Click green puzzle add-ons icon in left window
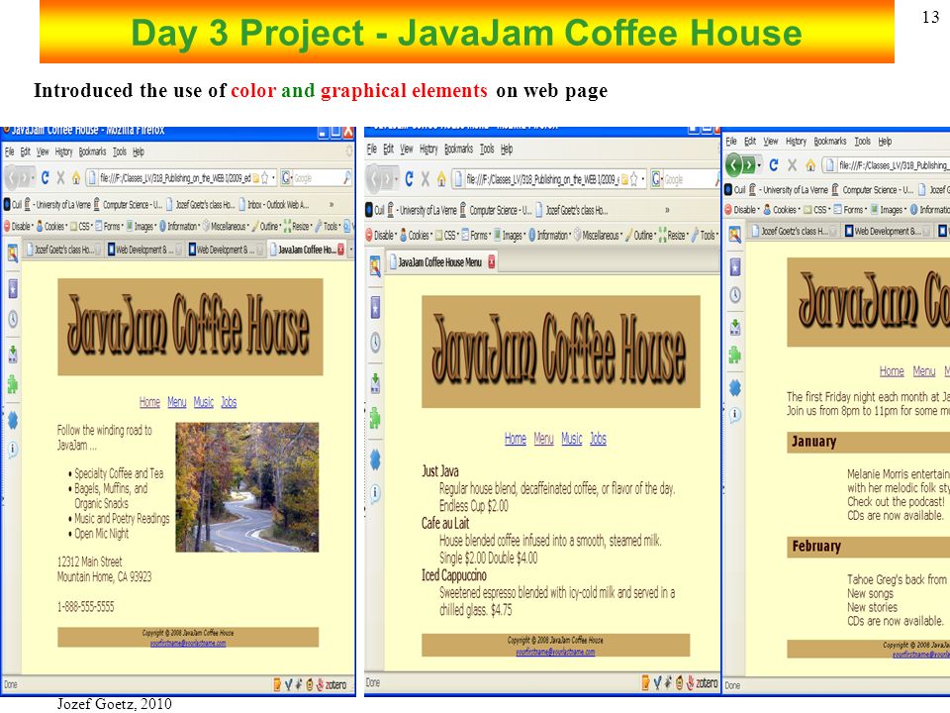 tap(12, 384)
